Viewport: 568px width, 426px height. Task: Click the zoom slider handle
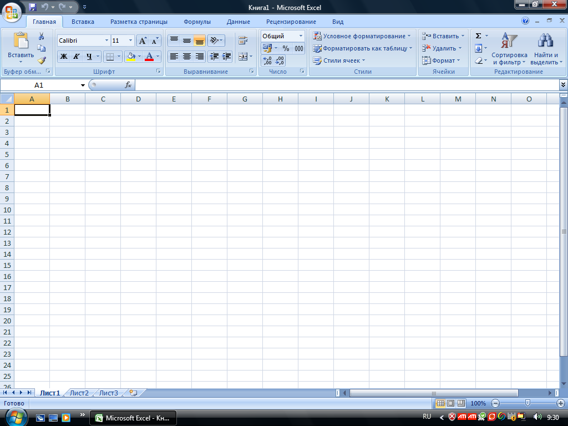pyautogui.click(x=528, y=403)
